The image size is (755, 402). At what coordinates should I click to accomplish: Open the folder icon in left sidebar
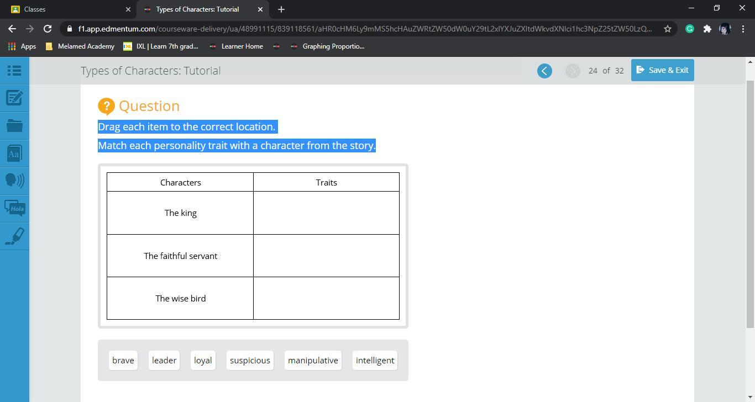(x=14, y=126)
